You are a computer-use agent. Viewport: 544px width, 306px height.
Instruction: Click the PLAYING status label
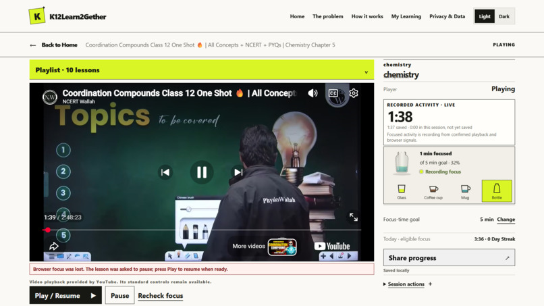point(504,45)
